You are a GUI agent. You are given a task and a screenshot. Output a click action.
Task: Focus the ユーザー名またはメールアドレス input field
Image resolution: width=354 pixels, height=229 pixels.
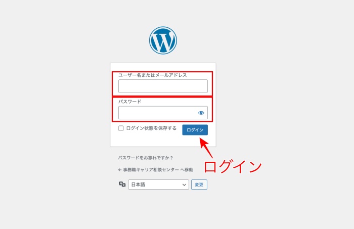(x=163, y=86)
